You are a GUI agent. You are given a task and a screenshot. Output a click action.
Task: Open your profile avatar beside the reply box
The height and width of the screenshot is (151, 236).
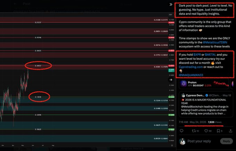tap(183, 141)
